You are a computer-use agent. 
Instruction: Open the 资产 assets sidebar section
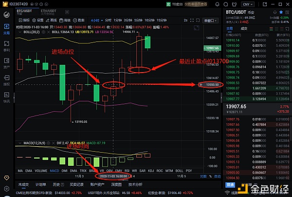point(6,63)
